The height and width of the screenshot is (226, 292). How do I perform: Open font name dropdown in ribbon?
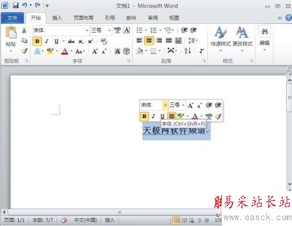click(87, 30)
